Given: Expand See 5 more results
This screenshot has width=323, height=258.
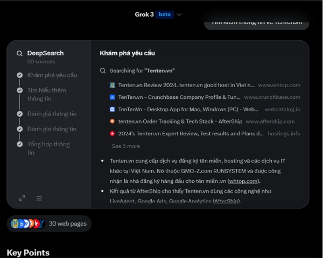Looking at the screenshot, I should click(126, 146).
